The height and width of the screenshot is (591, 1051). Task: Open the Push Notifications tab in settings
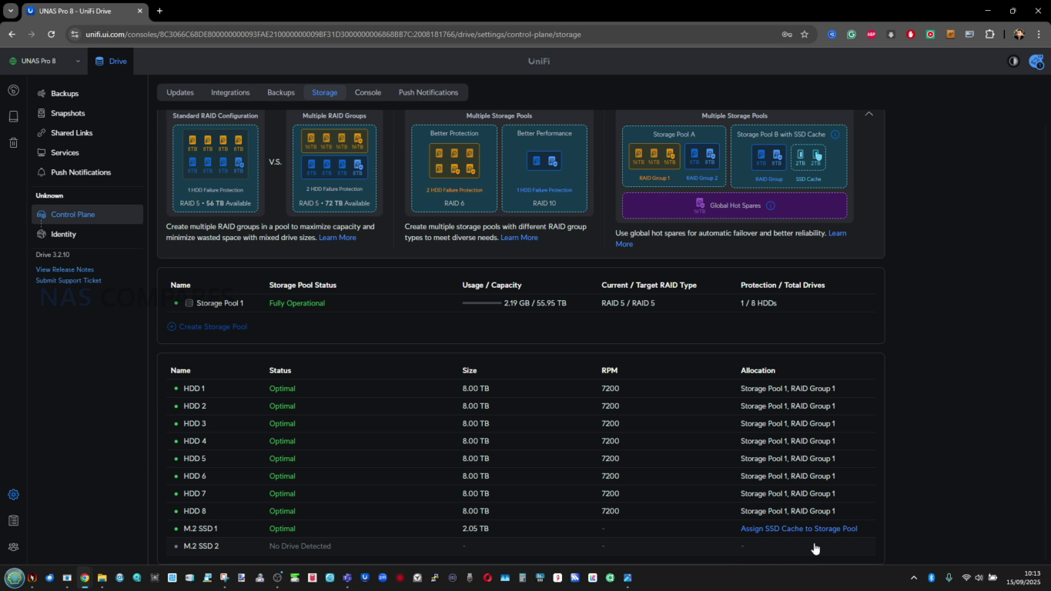[x=428, y=92]
